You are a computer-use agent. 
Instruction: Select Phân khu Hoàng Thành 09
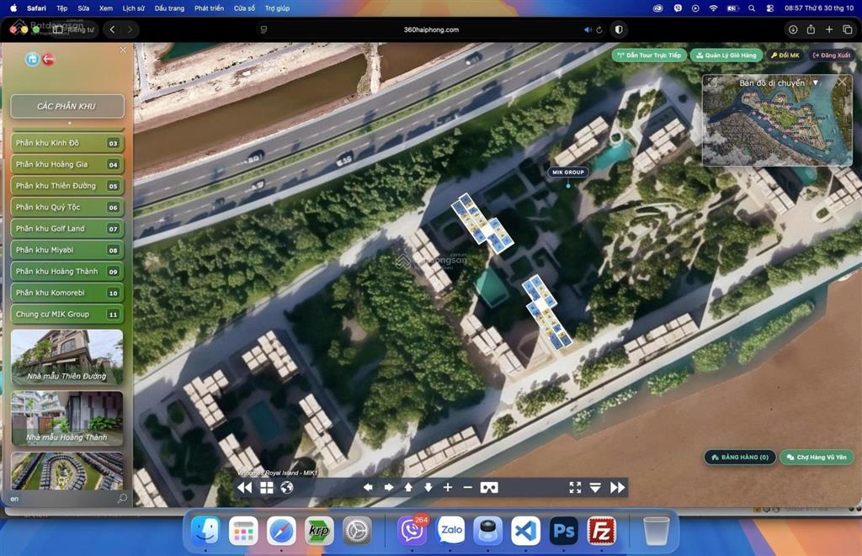67,272
